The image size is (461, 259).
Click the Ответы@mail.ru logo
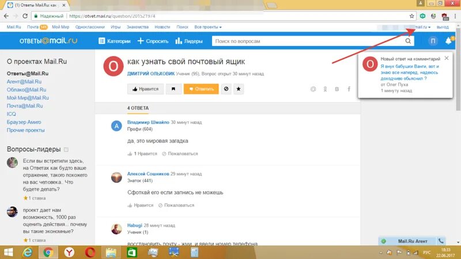(48, 41)
